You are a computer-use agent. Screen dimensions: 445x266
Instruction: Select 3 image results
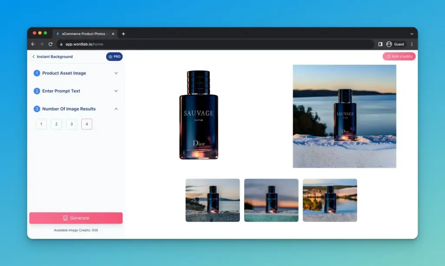coord(72,124)
